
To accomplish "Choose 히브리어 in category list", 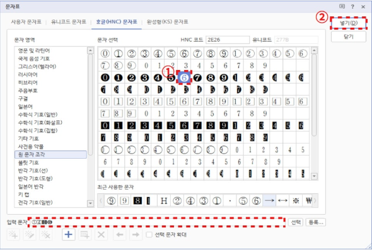I will click(28, 82).
